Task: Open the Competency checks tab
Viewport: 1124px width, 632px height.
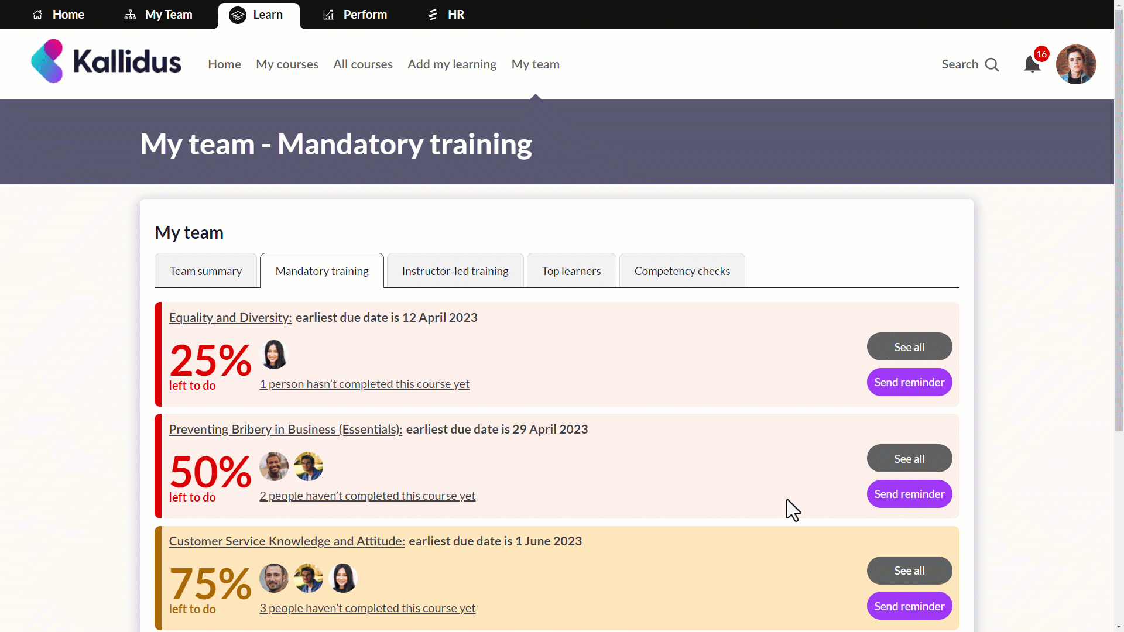Action: coord(681,271)
